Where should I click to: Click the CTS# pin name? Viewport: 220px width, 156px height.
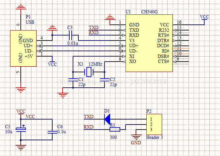point(164,61)
